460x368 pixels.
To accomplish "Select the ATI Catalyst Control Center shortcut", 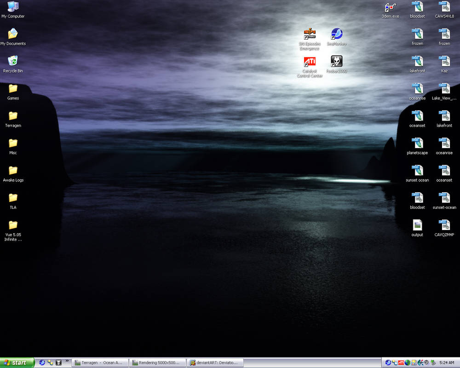I will (310, 67).
